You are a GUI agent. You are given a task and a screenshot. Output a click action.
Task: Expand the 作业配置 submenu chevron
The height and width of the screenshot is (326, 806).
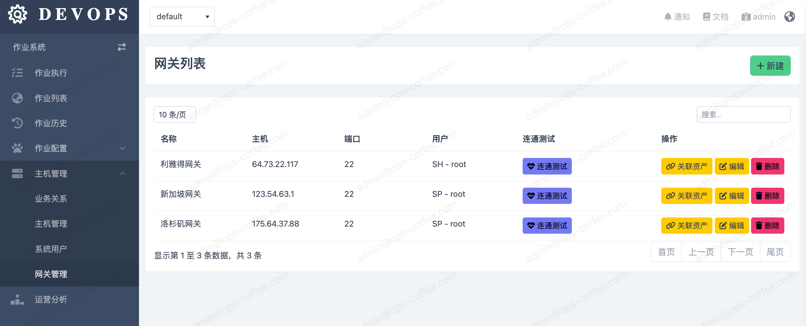pyautogui.click(x=123, y=148)
